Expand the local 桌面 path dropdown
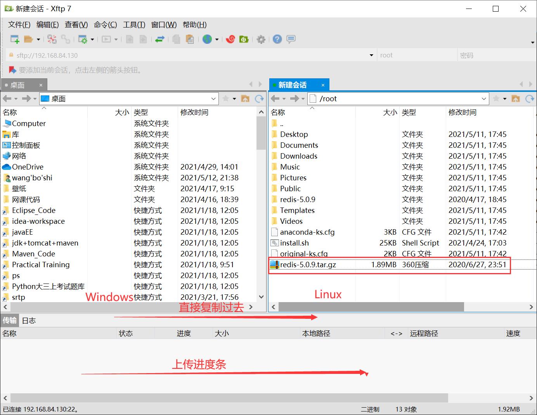 pos(213,99)
